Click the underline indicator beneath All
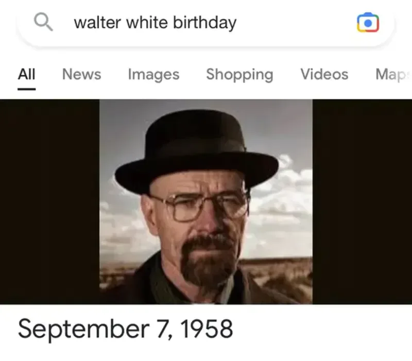This screenshot has height=361, width=412. 27,89
